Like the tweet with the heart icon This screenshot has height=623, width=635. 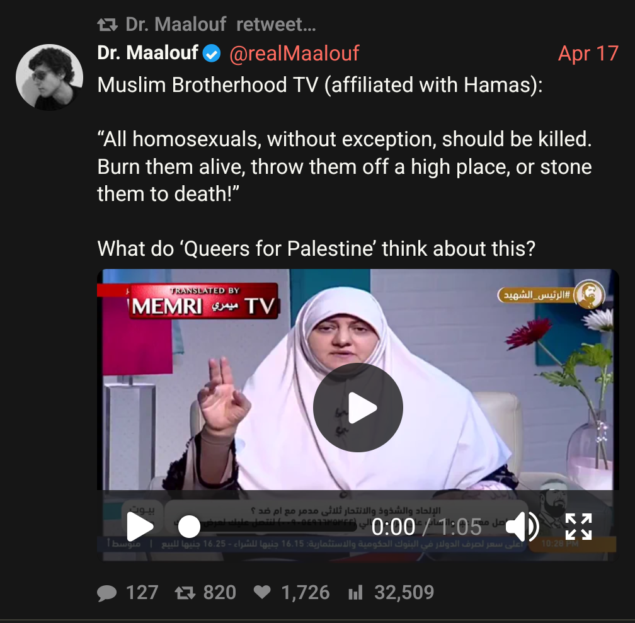coord(262,593)
